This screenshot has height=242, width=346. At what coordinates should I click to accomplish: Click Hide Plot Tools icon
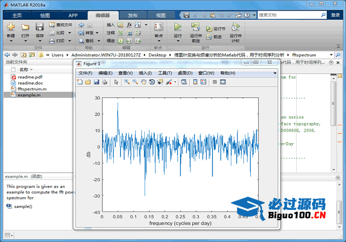214,82
